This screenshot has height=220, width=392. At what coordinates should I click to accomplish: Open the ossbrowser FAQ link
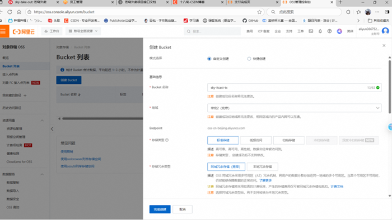point(81,159)
